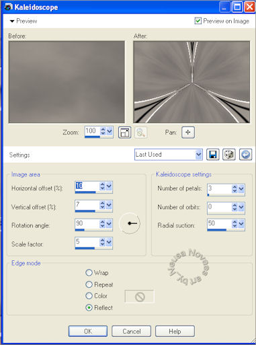256x345 pixels.
Task: Open the Horizontal offset slider dropdown
Action: (109, 186)
